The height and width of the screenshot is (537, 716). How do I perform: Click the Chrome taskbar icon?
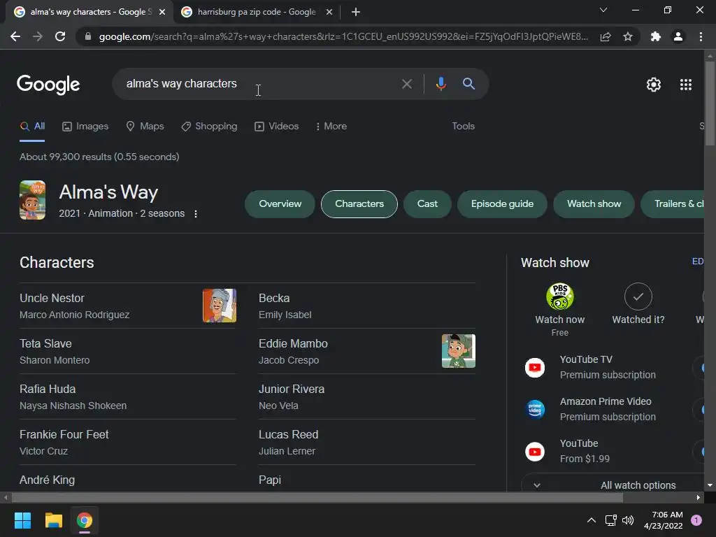(85, 520)
